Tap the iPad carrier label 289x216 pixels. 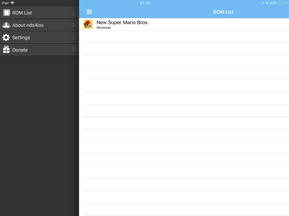point(5,3)
